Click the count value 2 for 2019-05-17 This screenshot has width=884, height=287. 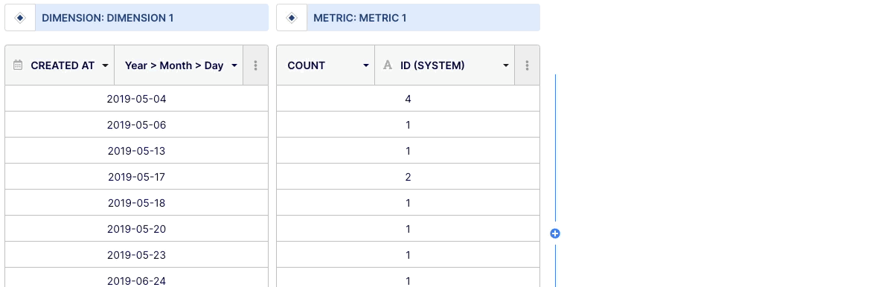pyautogui.click(x=409, y=176)
